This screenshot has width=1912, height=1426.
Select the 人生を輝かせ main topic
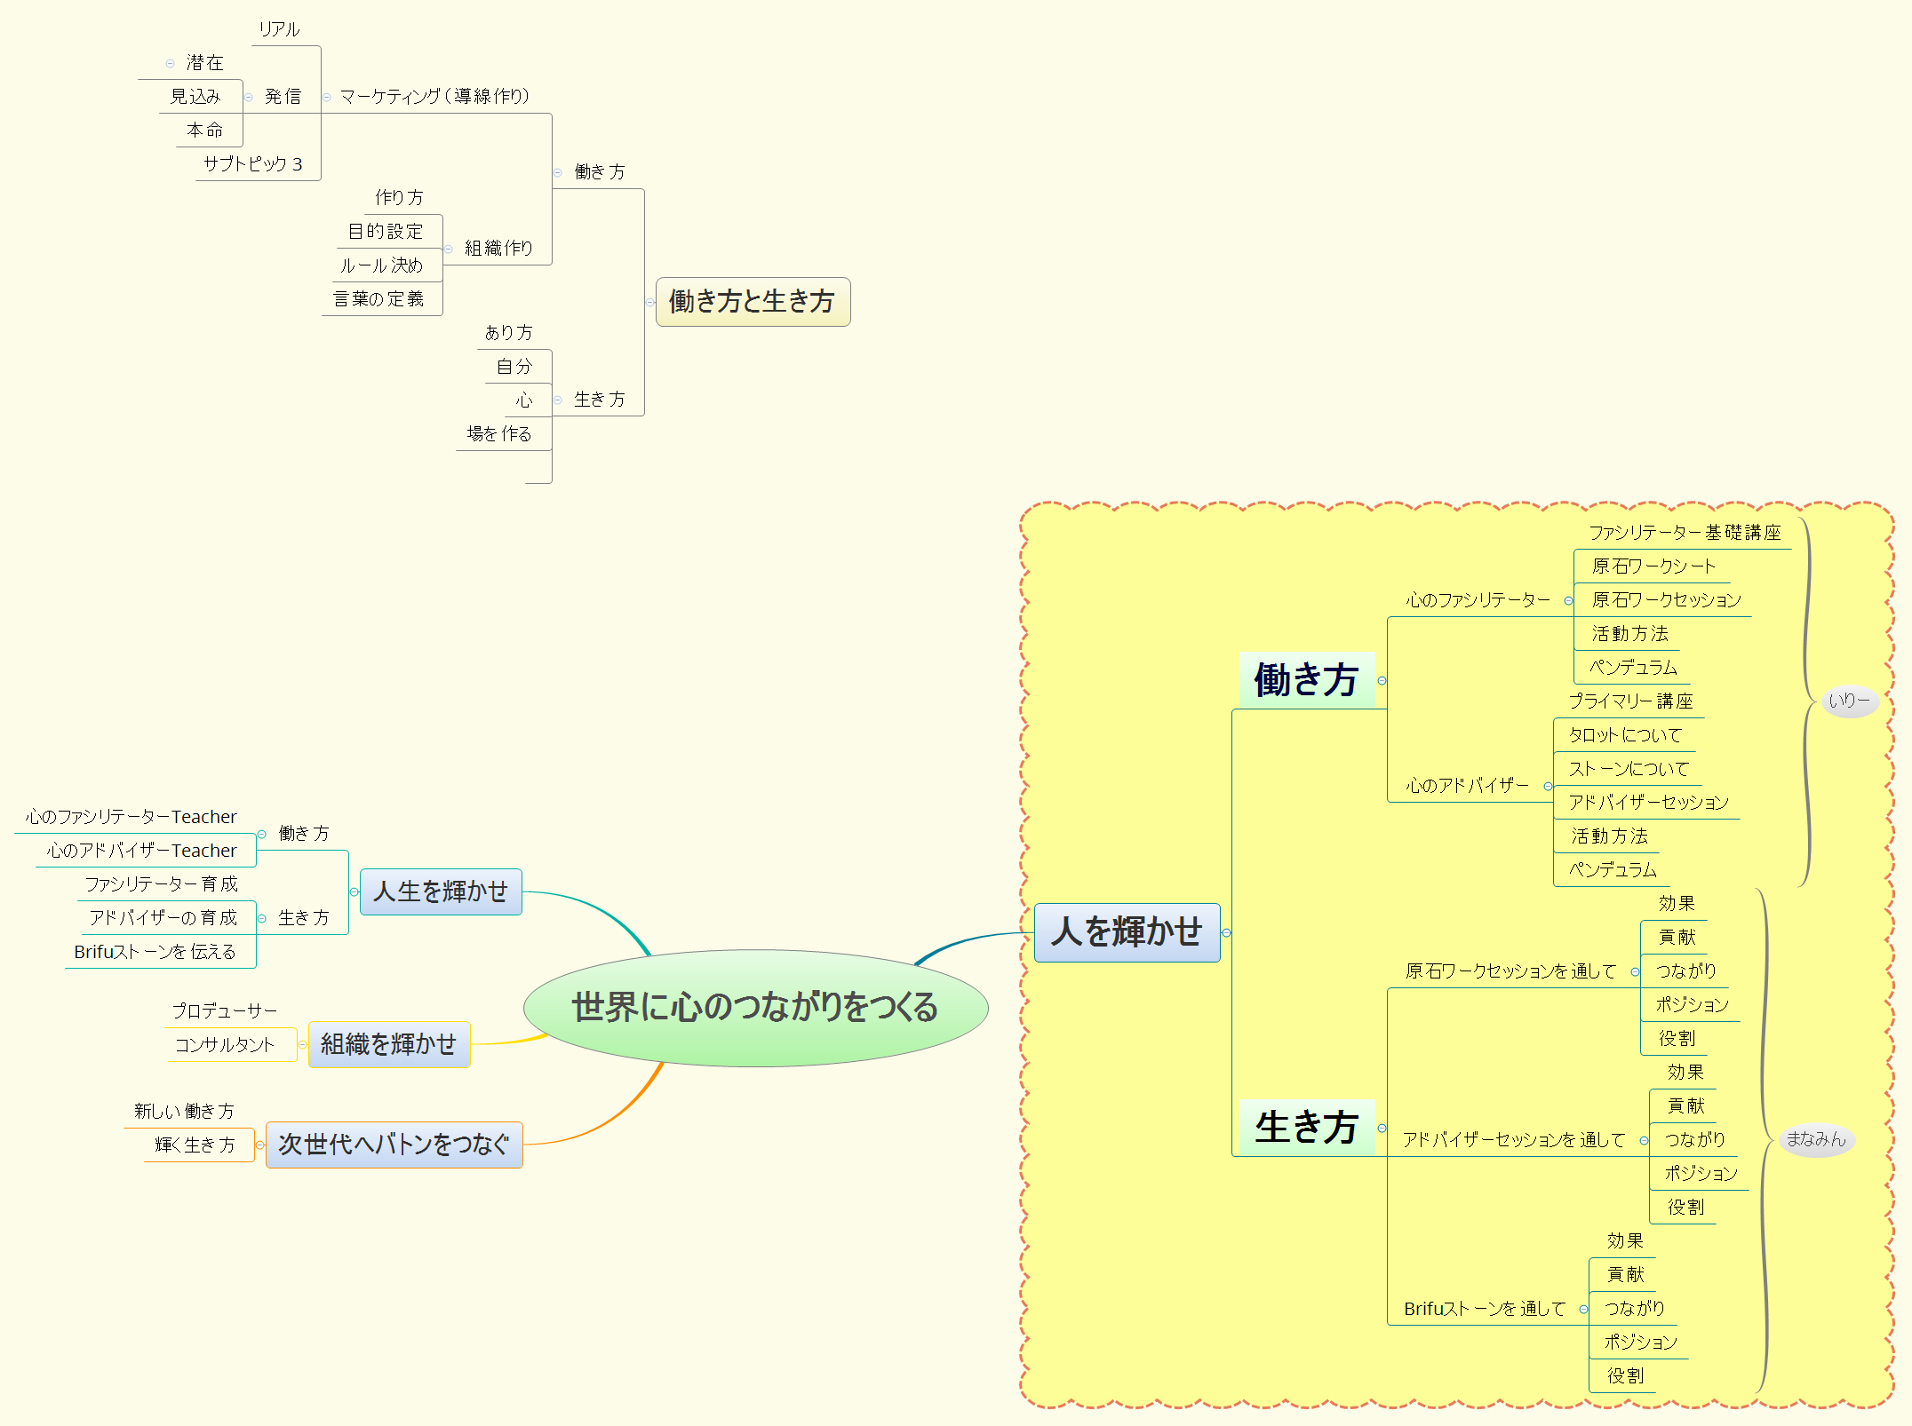click(x=440, y=893)
